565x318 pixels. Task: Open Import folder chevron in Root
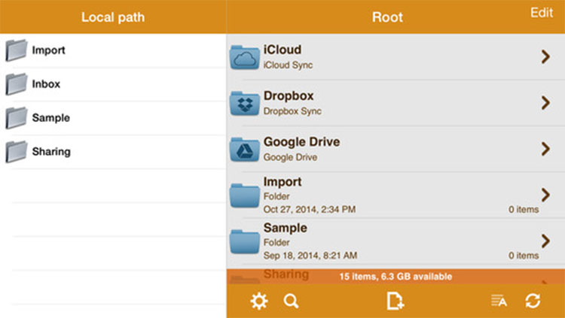[x=545, y=194]
